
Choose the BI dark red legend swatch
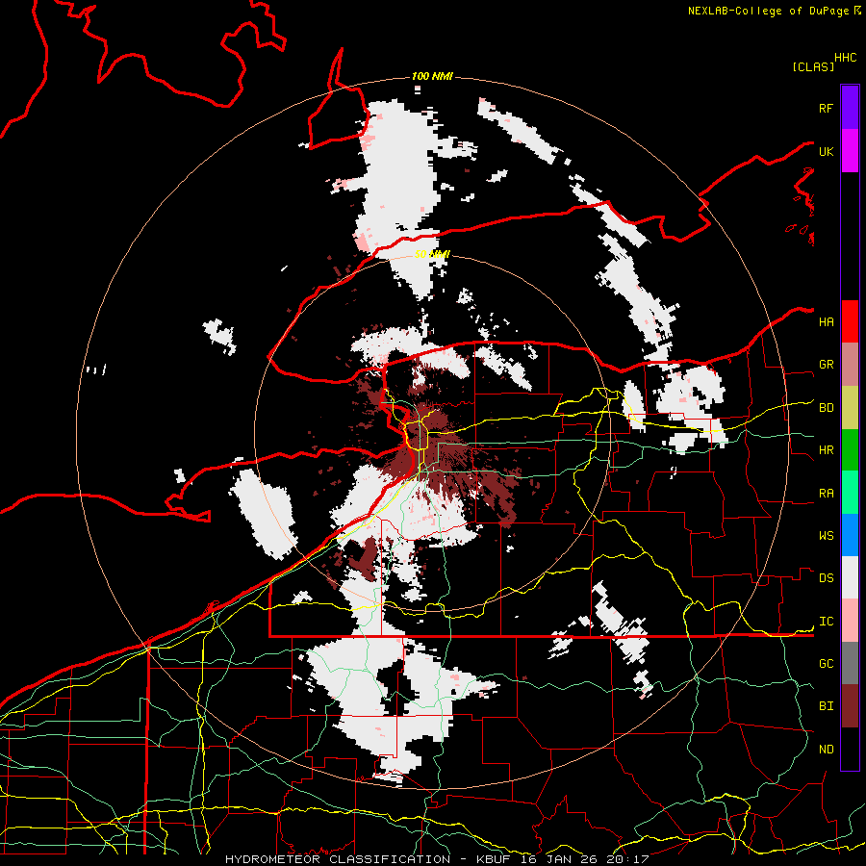click(850, 706)
